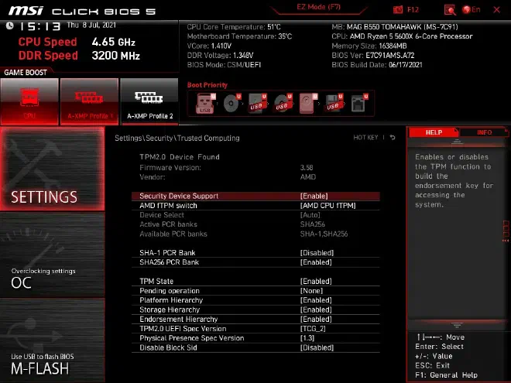The image size is (511, 383).
Task: Change language via the En globe icon
Action: (472, 10)
